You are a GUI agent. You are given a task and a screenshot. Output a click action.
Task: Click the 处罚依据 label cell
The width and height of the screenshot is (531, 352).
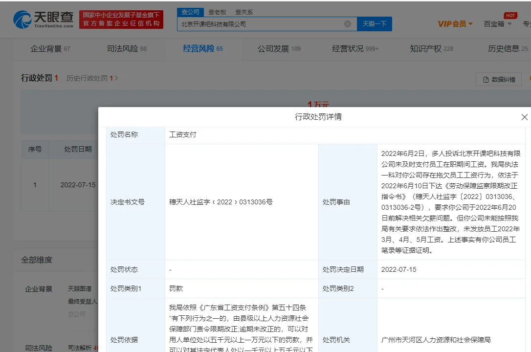click(x=135, y=340)
